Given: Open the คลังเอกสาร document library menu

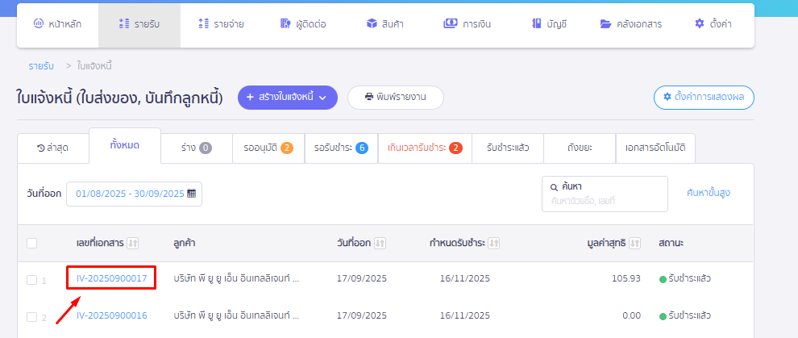Looking at the screenshot, I should coord(631,24).
